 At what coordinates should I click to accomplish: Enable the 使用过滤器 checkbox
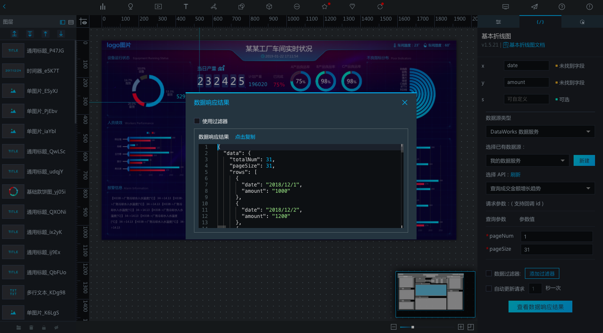pos(197,121)
